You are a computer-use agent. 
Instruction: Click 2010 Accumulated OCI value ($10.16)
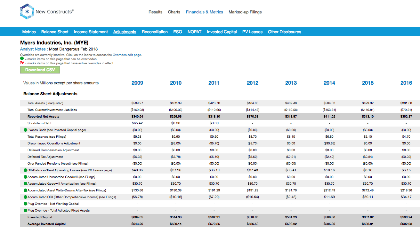(x=176, y=197)
